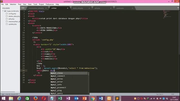The width and height of the screenshot is (180, 101).
Task: Open the Project menu
Action: point(41,4)
